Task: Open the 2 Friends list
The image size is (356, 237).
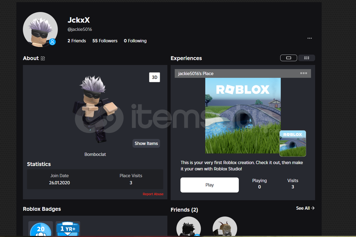Action: click(x=77, y=41)
